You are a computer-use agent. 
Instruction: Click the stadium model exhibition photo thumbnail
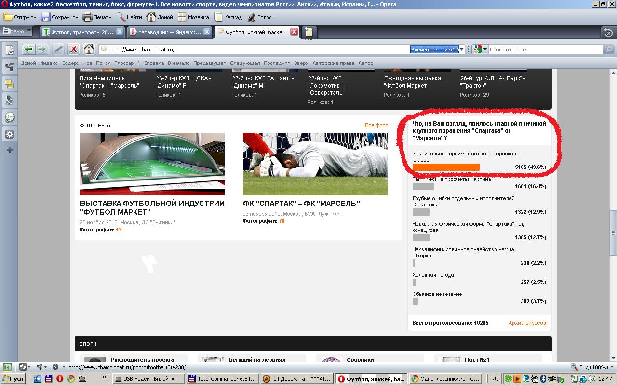click(x=152, y=164)
